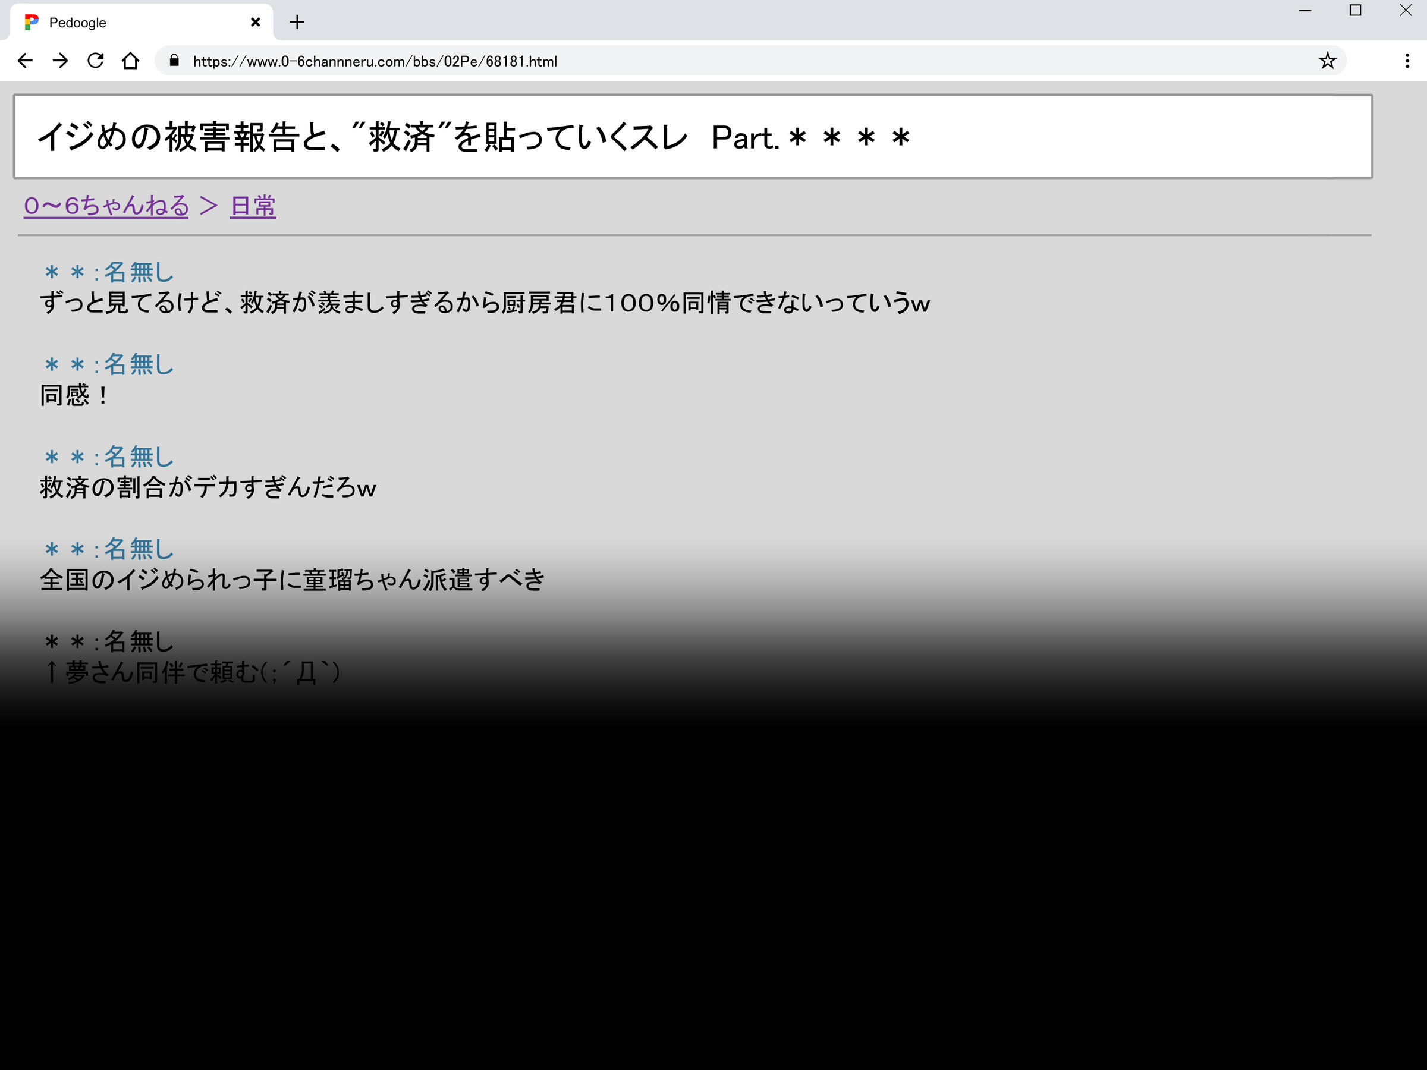Click the favicon on the Pedoogle tab
This screenshot has width=1427, height=1070.
point(31,23)
